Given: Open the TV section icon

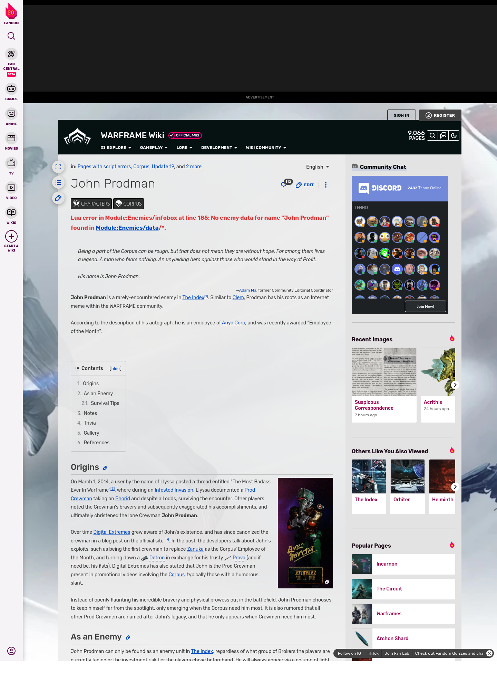Looking at the screenshot, I should (x=11, y=163).
